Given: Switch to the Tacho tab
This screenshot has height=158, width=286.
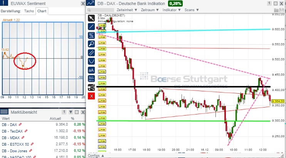Looking at the screenshot, I should [x=29, y=11].
